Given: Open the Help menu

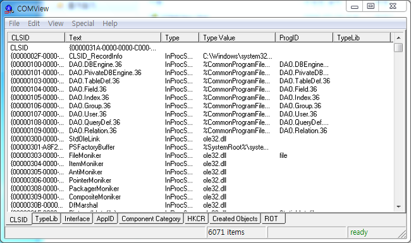Looking at the screenshot, I should (110, 23).
